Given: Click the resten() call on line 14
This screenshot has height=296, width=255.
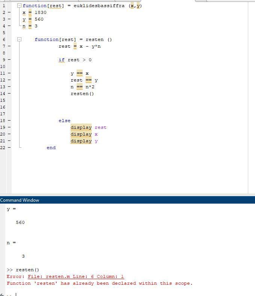Looking at the screenshot, I should point(82,94).
